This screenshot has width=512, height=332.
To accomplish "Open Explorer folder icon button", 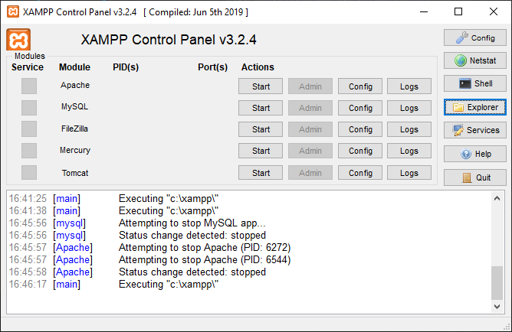I will (x=474, y=107).
